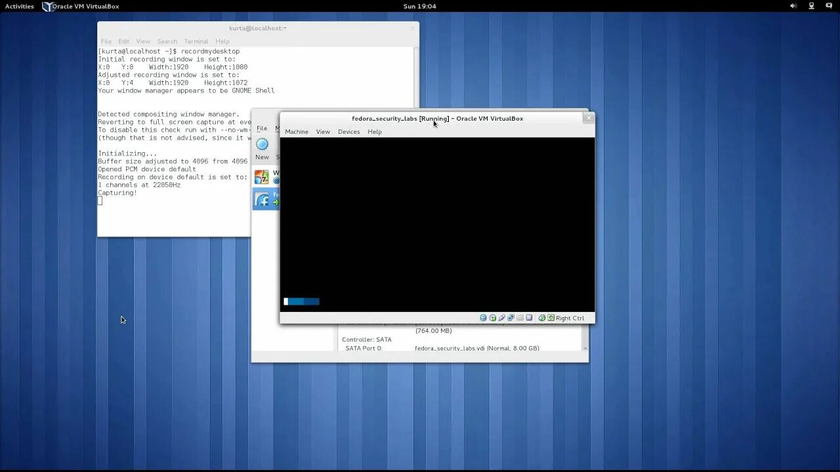This screenshot has height=472, width=840.
Task: Select the Fedora VM entry icon
Action: [x=262, y=199]
